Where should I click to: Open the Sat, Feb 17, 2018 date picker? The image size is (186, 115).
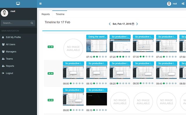coord(122,24)
